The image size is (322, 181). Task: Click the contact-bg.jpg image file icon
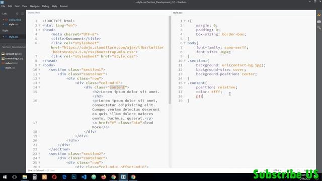3,54
